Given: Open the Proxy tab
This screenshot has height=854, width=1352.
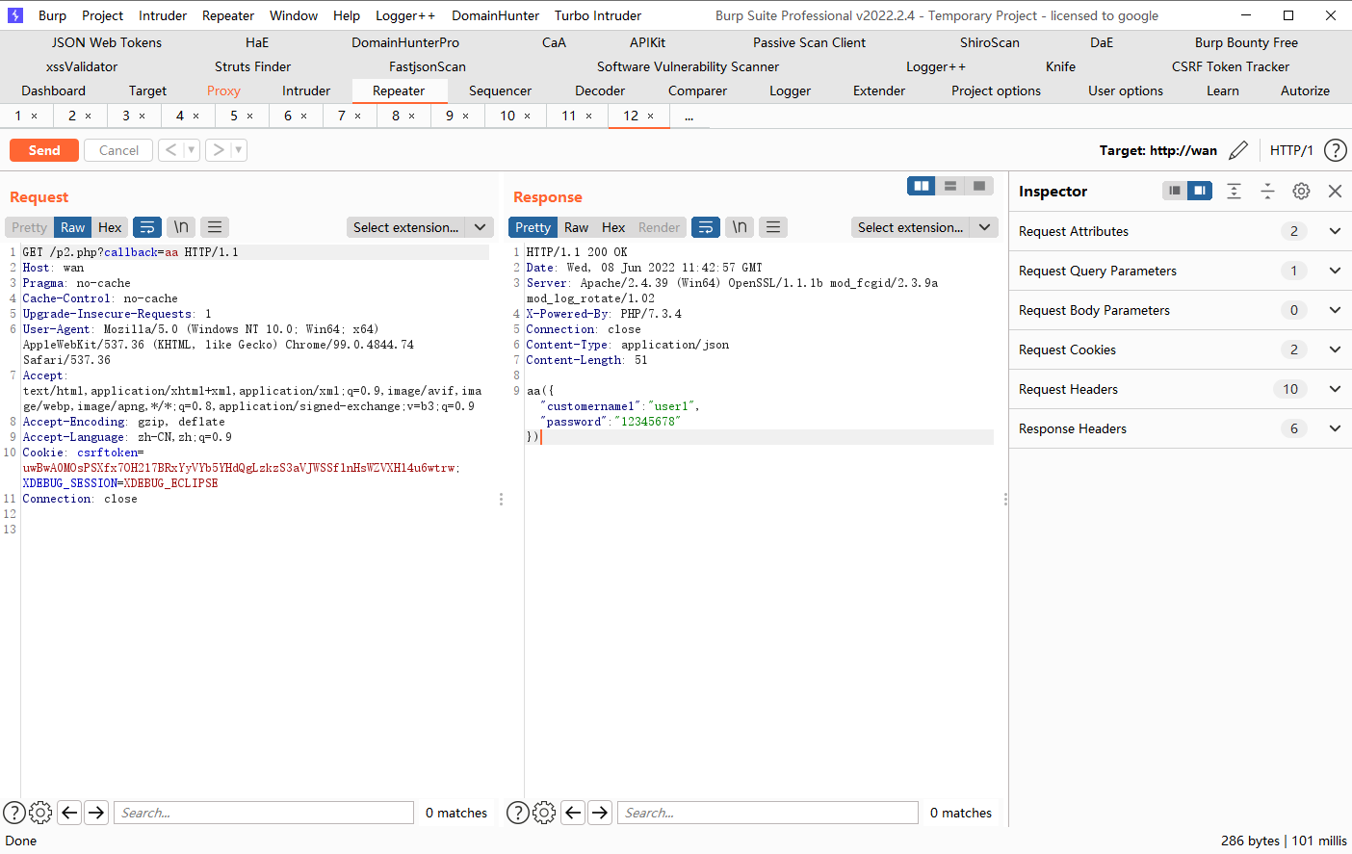Looking at the screenshot, I should pyautogui.click(x=223, y=91).
